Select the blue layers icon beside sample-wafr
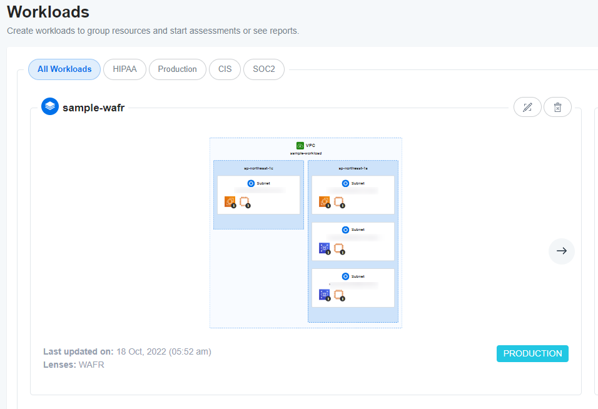 (50, 106)
